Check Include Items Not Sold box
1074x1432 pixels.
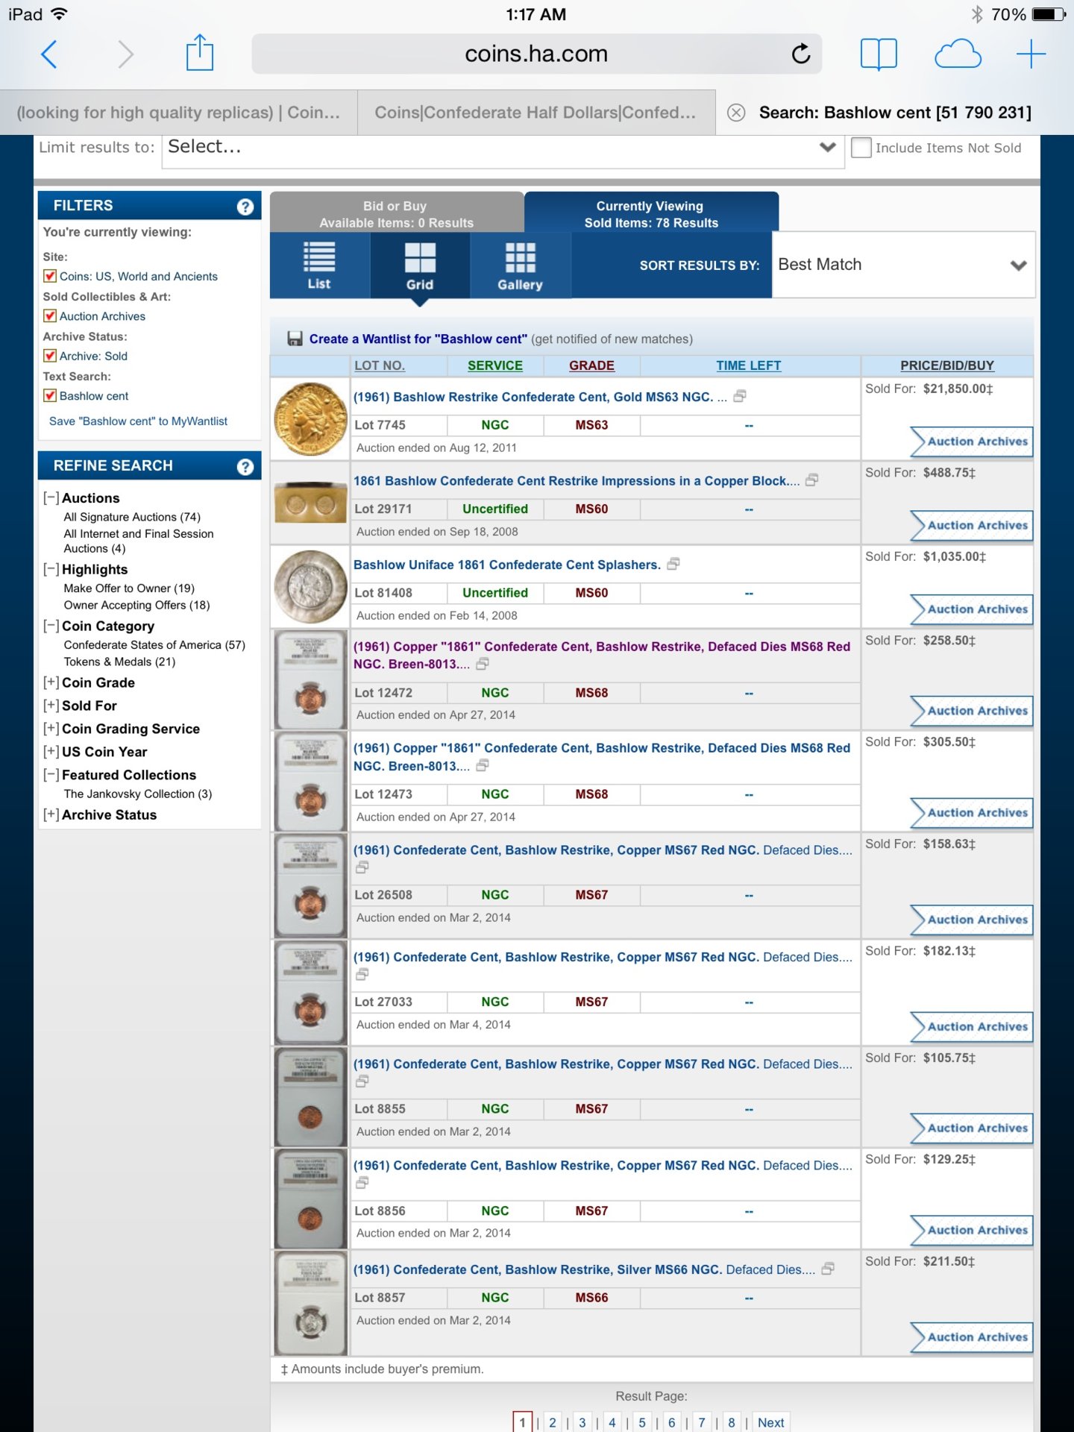861,148
